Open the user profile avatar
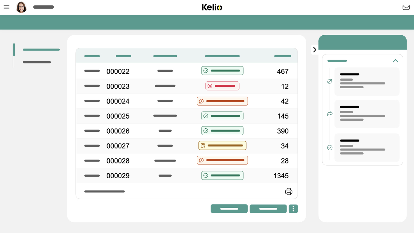Viewport: 414px width, 233px height. tap(21, 7)
